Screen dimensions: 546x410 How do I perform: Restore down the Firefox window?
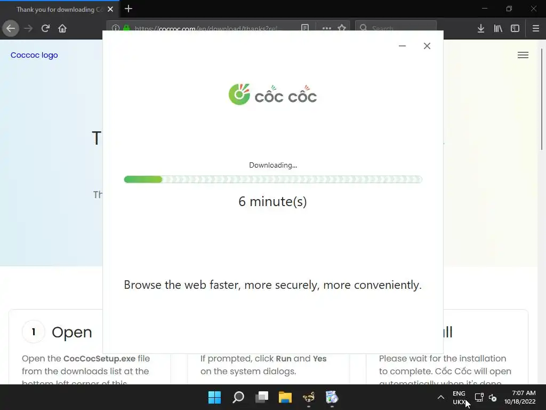tap(509, 9)
